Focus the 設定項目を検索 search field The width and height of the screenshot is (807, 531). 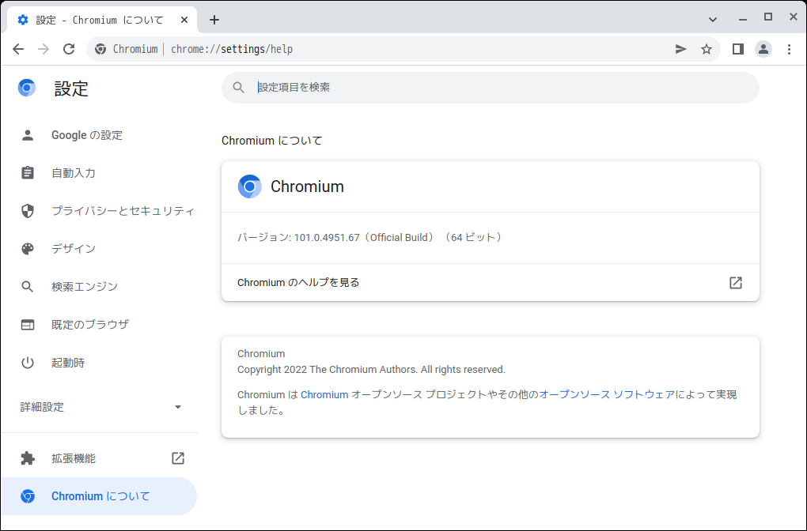(490, 88)
